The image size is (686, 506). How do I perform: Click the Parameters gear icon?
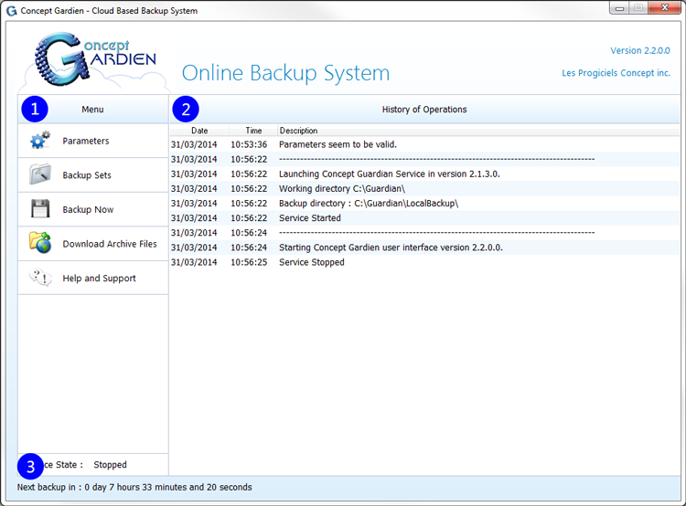pyautogui.click(x=40, y=141)
